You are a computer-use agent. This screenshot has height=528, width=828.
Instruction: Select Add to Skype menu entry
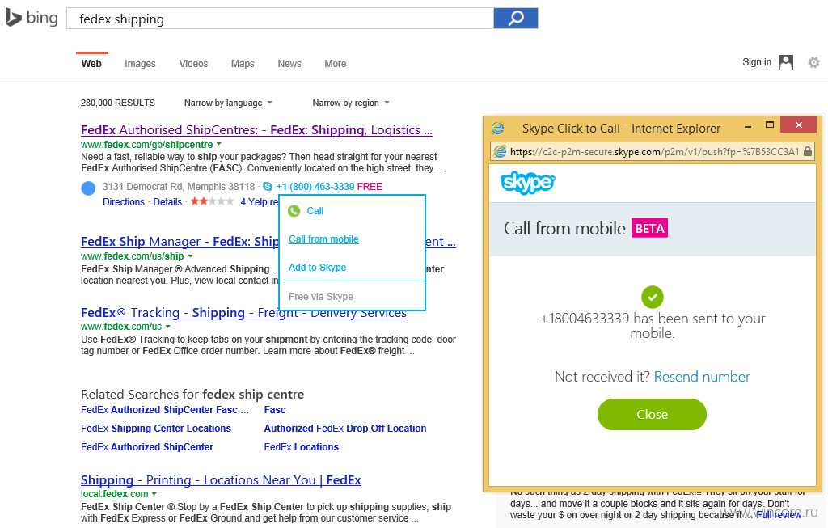[x=317, y=268]
